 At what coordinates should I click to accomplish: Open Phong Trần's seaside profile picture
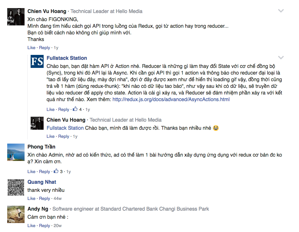16,152
